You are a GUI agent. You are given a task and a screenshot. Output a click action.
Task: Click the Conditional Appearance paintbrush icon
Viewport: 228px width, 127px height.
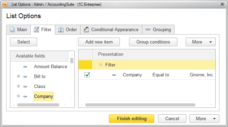86,29
